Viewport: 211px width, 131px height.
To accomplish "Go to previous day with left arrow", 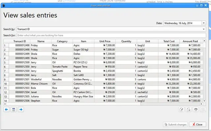I will point(6,110).
